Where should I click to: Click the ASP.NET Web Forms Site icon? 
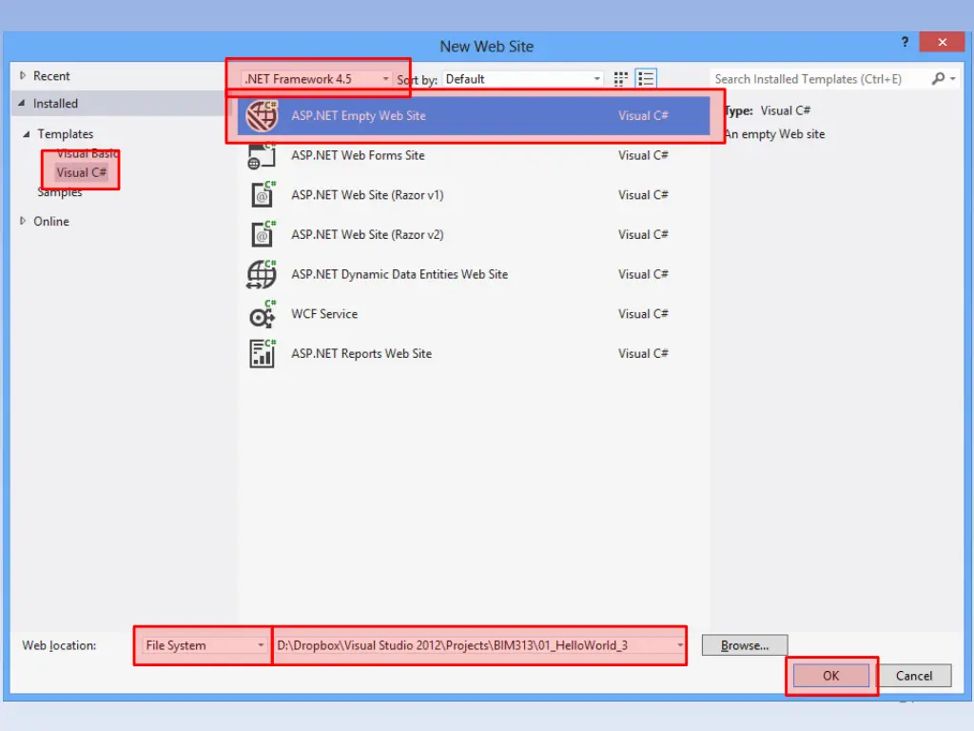262,155
